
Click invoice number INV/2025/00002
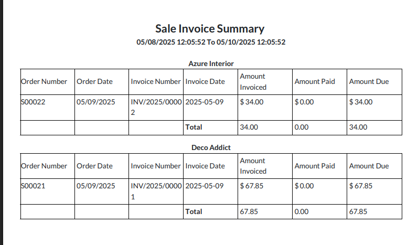[156, 107]
